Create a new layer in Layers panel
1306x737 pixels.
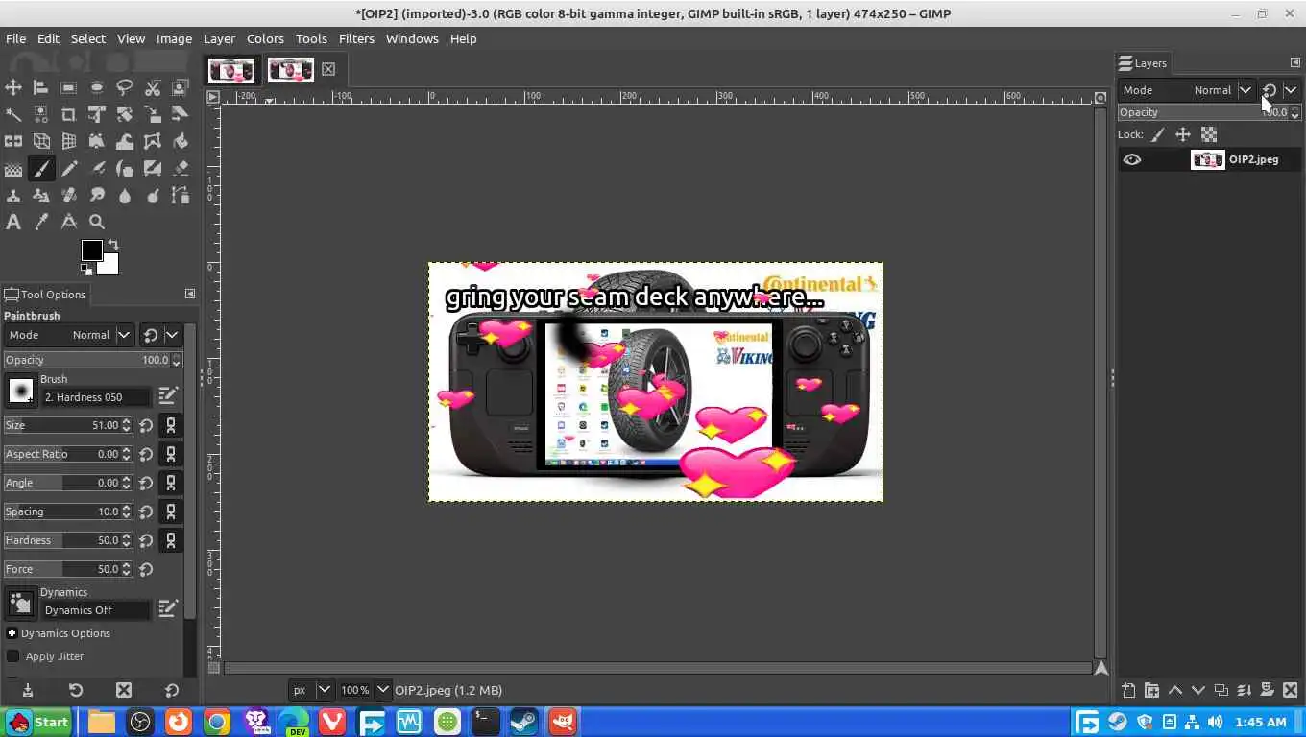pyautogui.click(x=1128, y=690)
